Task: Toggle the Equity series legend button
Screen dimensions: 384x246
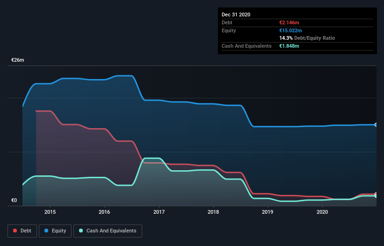Action: point(55,231)
